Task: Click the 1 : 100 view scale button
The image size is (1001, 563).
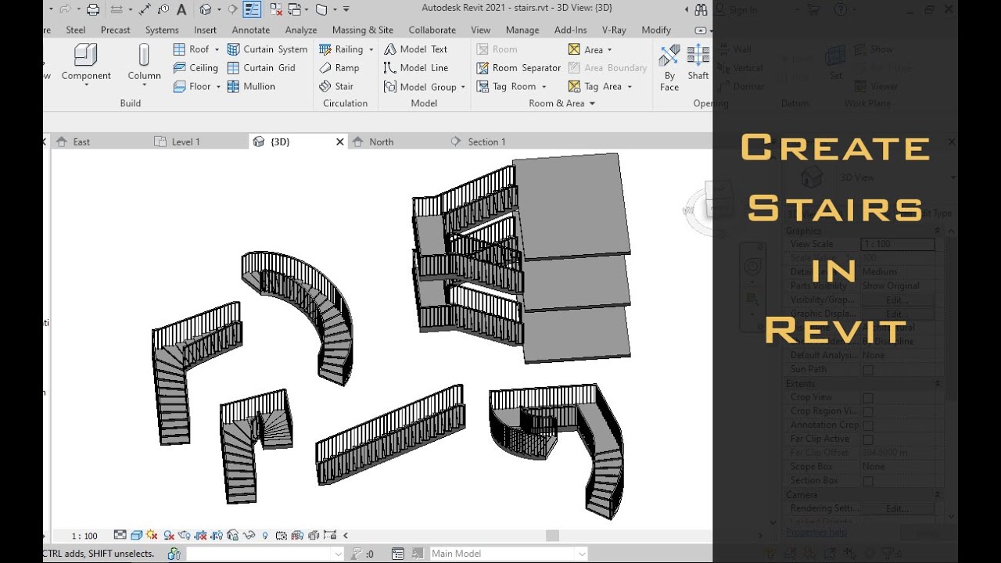Action: click(84, 536)
